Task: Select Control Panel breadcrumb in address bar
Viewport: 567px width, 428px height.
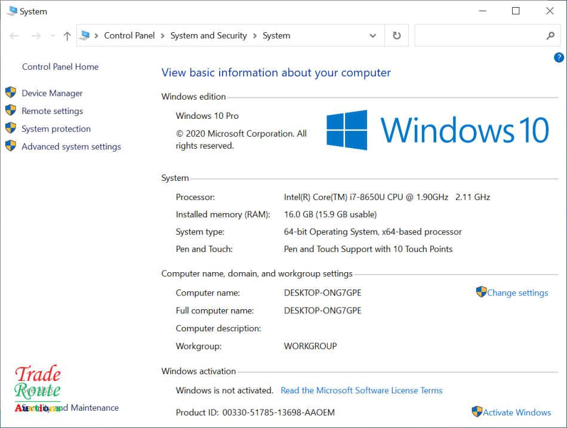Action: pyautogui.click(x=129, y=36)
